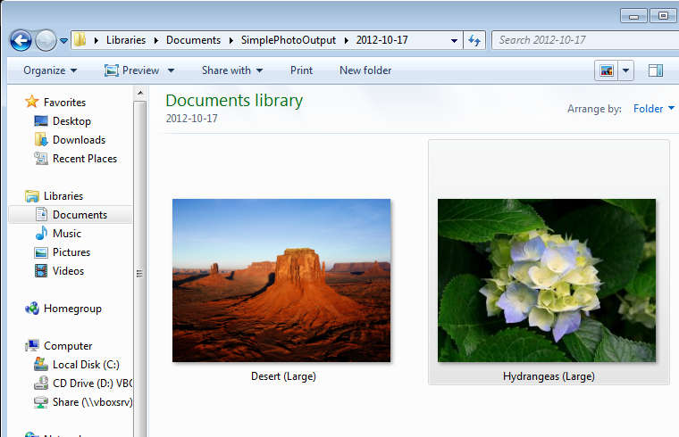The image size is (679, 437).
Task: Open the Music library
Action: [x=67, y=234]
